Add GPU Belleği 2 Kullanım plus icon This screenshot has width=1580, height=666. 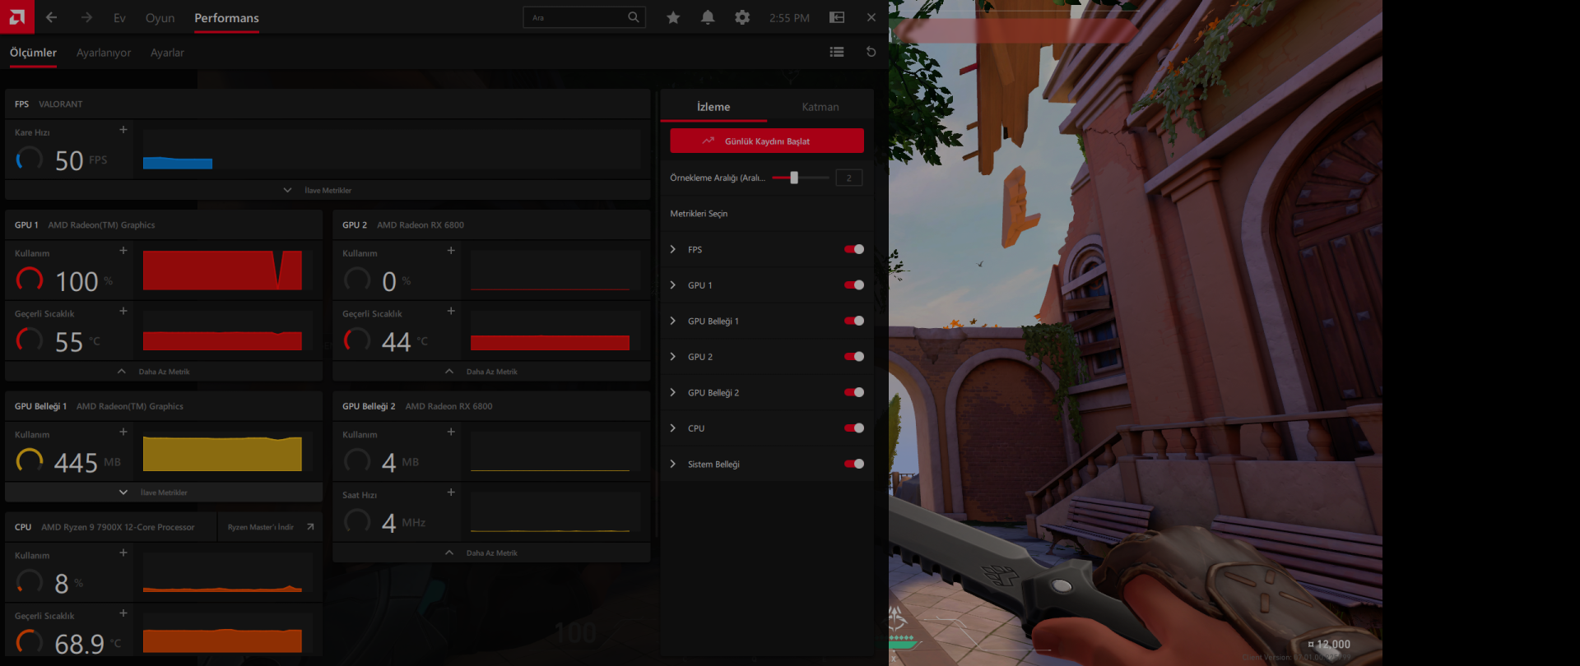(x=451, y=432)
